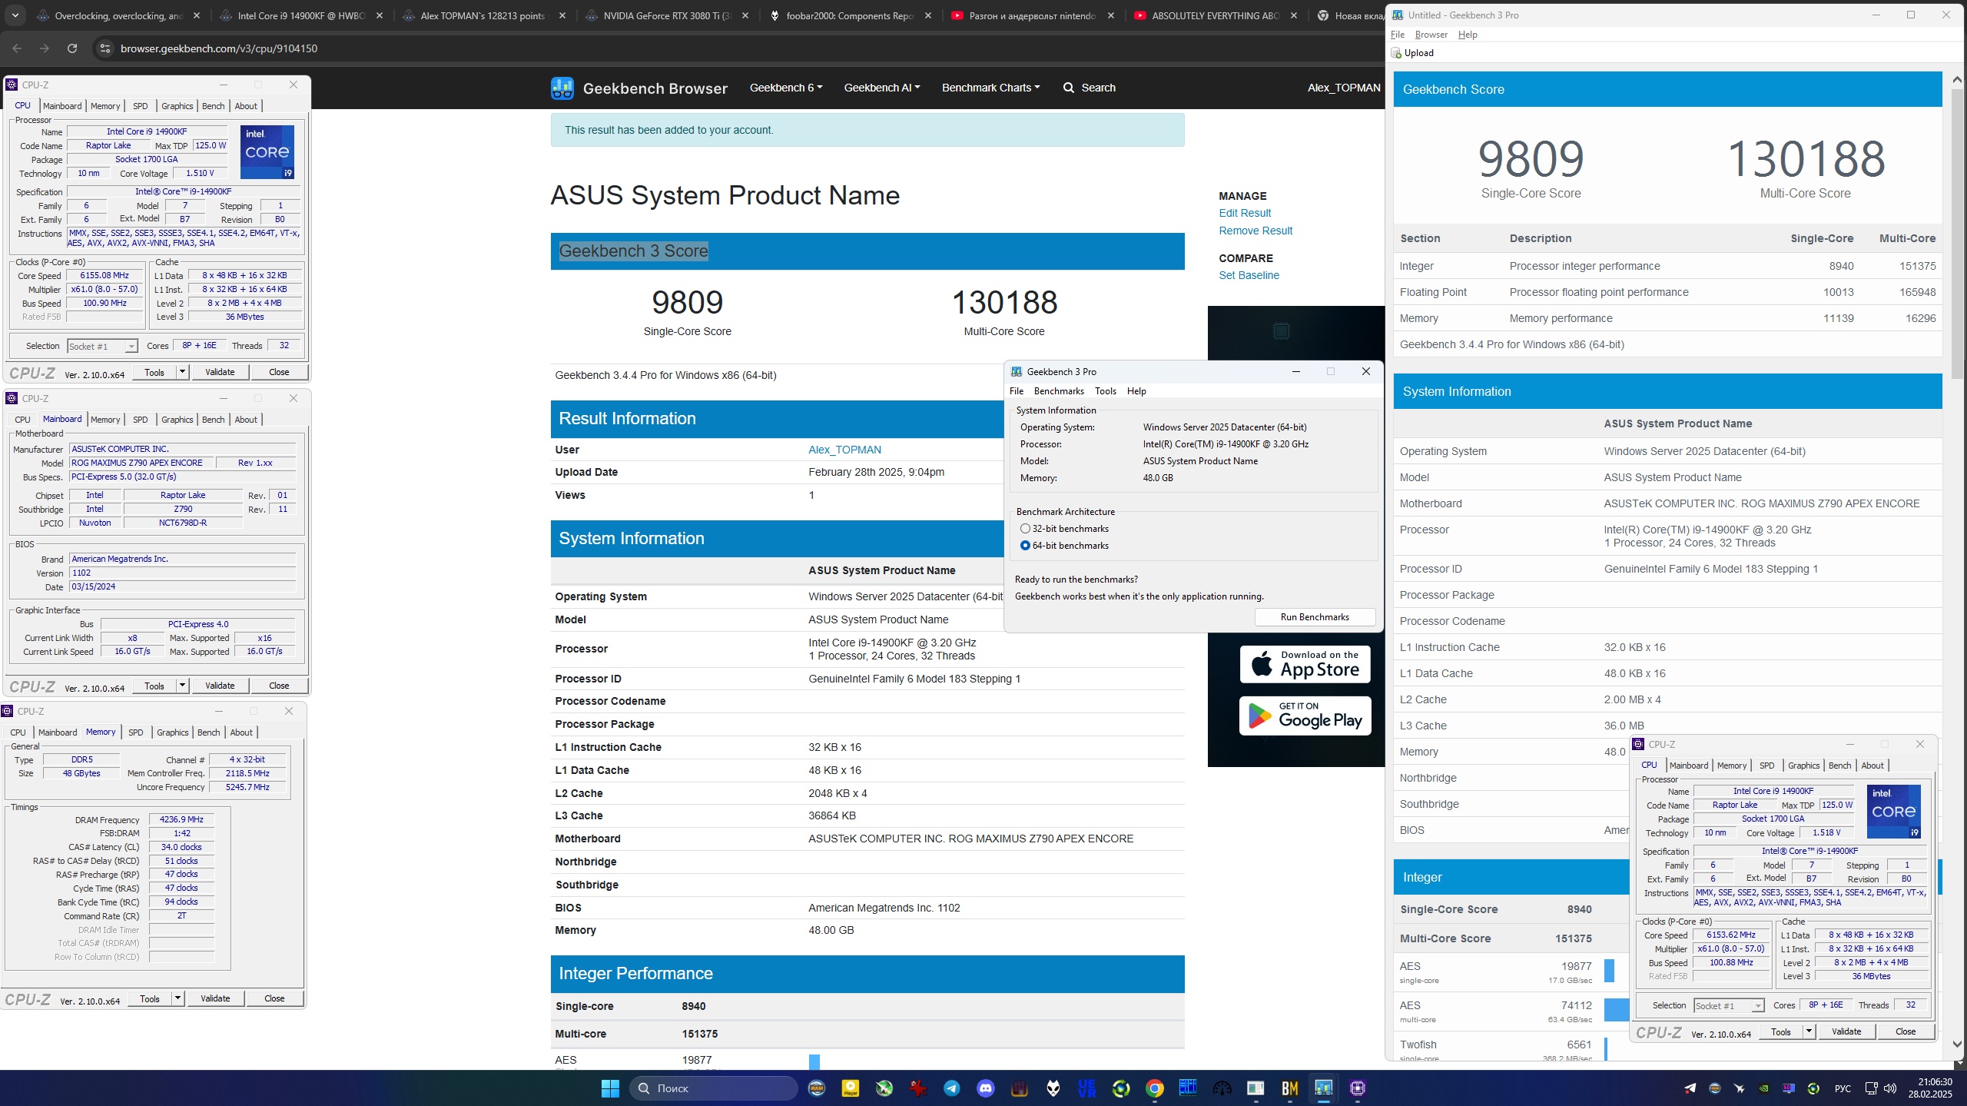Switch to Bench tab in Mainboard CPU-Z window
The height and width of the screenshot is (1106, 1967).
(x=214, y=420)
